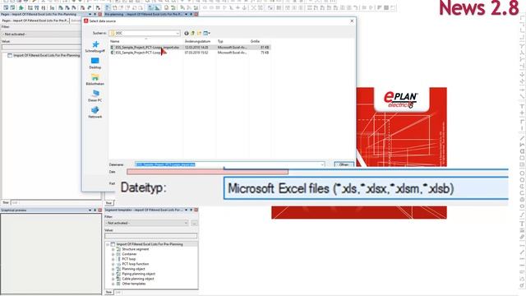Pin the Graphical preview panel

click(x=95, y=210)
